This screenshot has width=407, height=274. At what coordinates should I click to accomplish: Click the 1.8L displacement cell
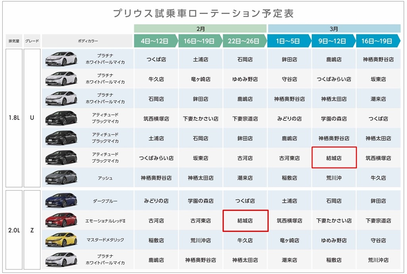pos(14,118)
